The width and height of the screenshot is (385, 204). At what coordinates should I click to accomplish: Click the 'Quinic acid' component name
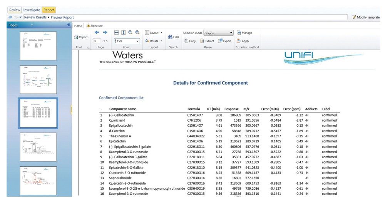[117, 120]
